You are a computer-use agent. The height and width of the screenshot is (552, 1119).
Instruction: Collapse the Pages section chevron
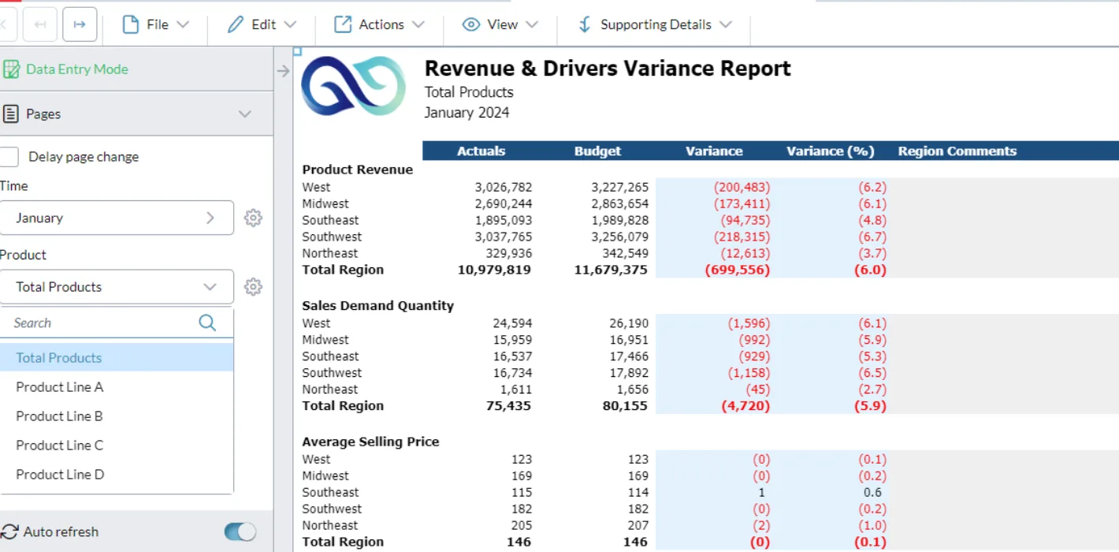245,114
